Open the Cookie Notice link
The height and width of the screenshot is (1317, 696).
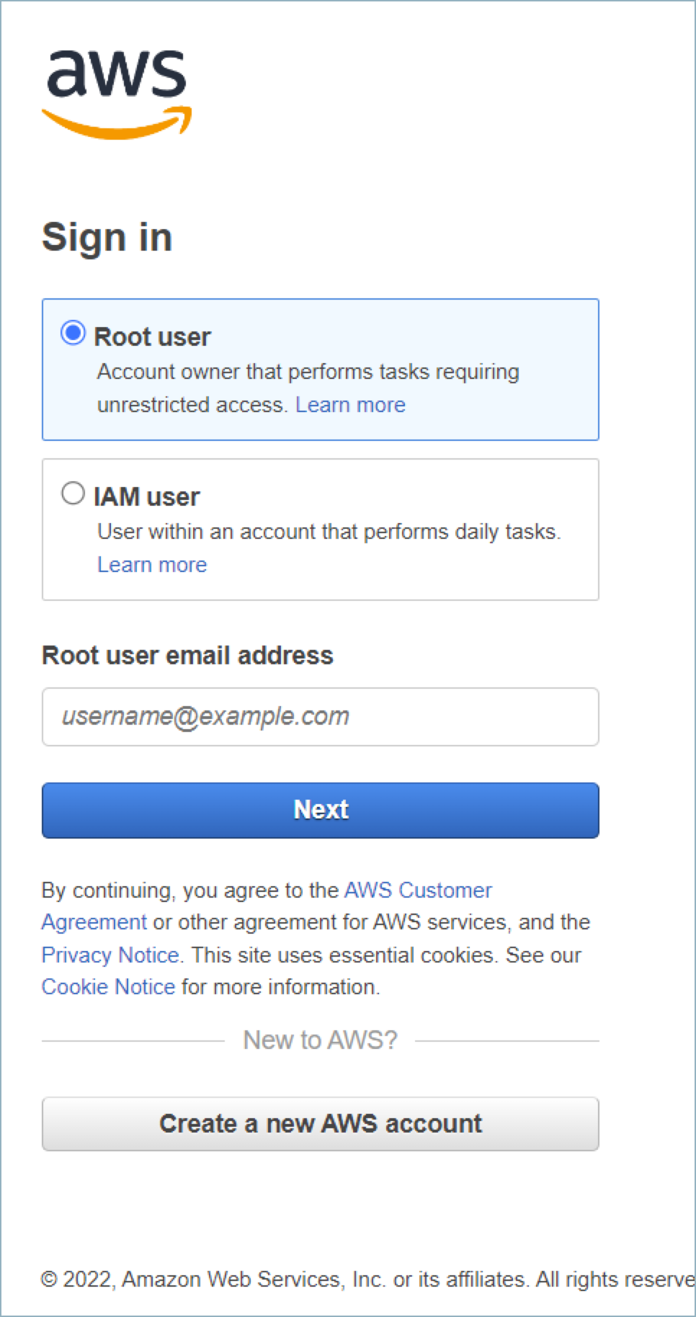tap(108, 987)
